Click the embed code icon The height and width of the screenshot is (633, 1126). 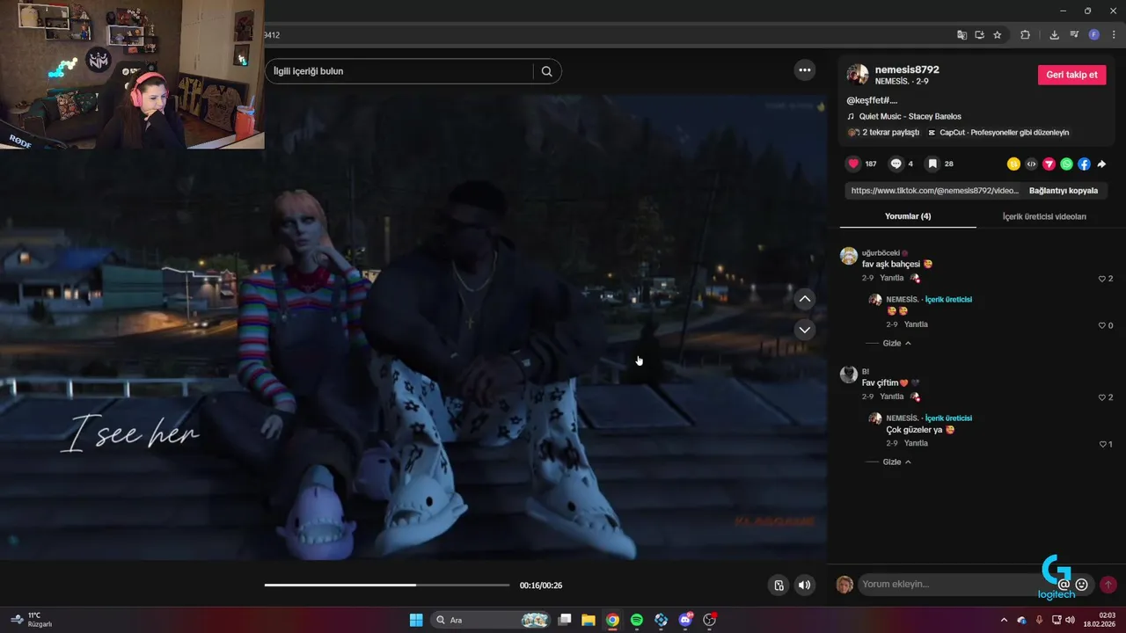point(1031,164)
